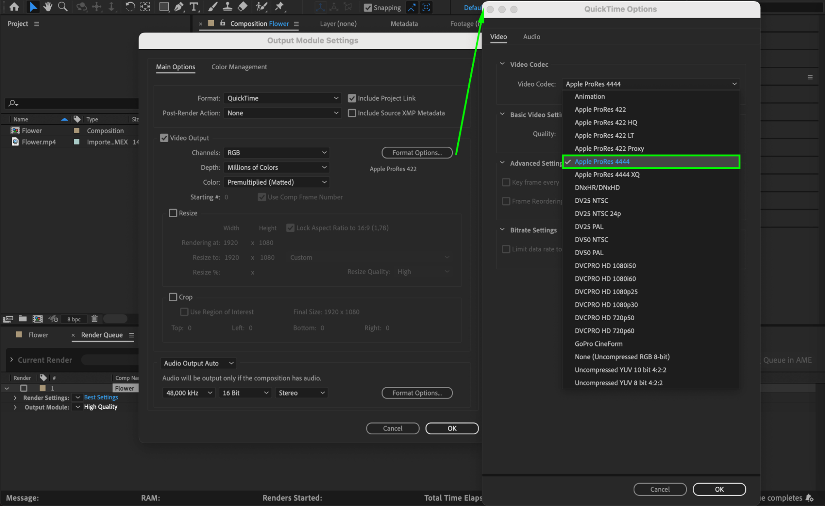This screenshot has width=825, height=506.
Task: Click the Home icon in toolbar
Action: pyautogui.click(x=14, y=7)
